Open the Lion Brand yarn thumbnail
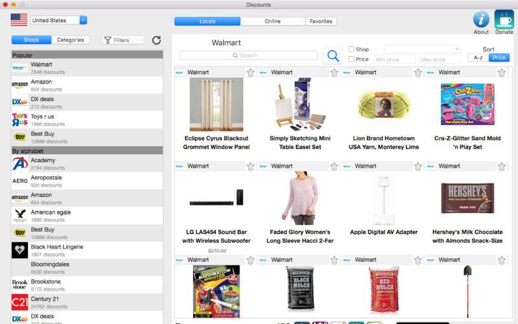The width and height of the screenshot is (518, 324). tap(383, 104)
